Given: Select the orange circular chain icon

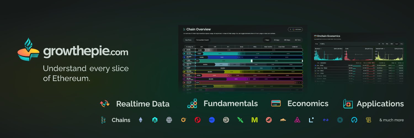Looking at the screenshot, I should (183, 120).
